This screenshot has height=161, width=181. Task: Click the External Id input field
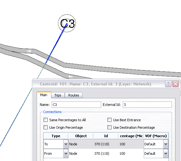click(x=147, y=105)
